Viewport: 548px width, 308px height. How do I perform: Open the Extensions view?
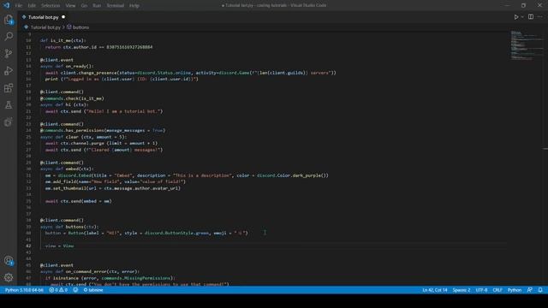pos(9,87)
